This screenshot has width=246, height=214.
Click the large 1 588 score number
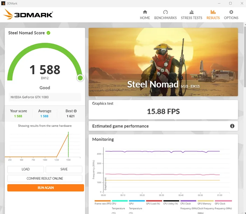tap(45, 70)
